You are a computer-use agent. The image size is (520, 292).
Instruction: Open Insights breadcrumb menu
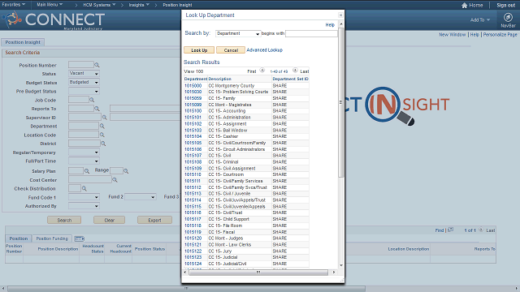coord(139,5)
